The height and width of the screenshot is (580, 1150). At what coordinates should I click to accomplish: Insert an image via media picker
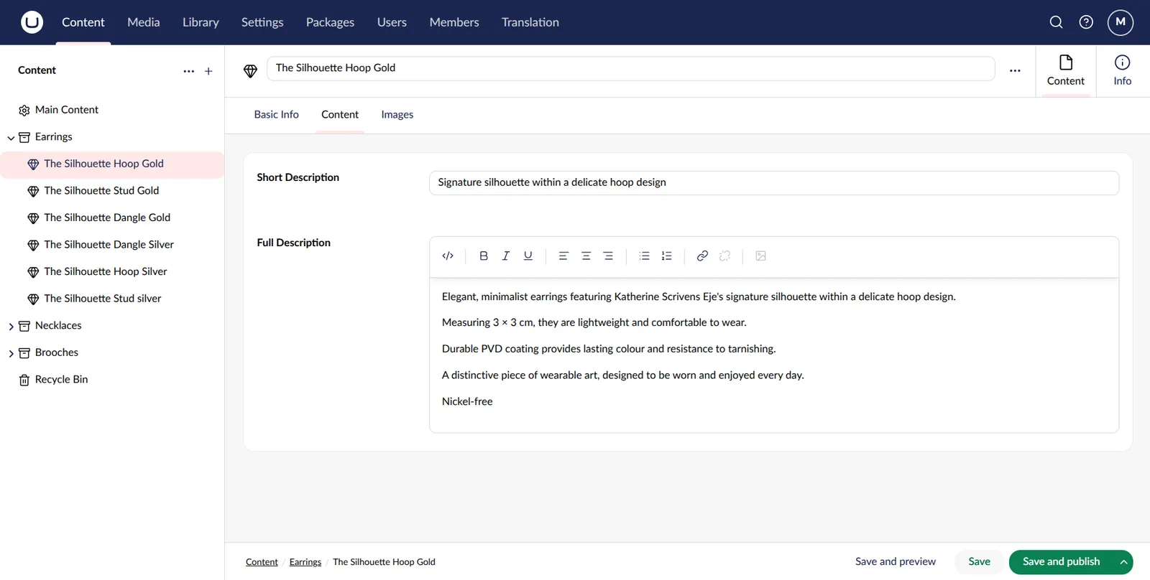[761, 256]
